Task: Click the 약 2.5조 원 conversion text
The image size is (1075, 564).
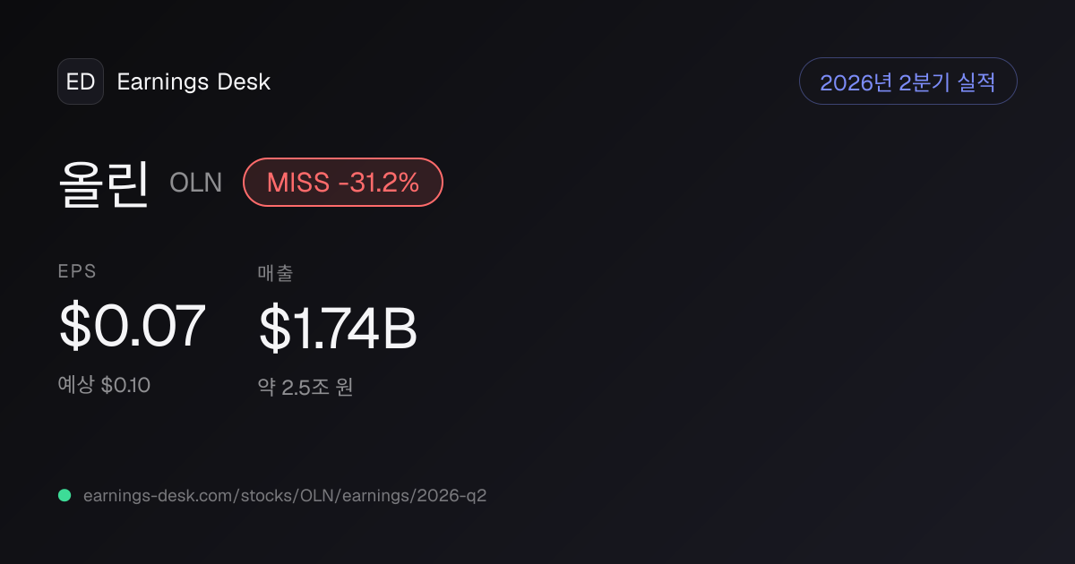Action: coord(305,388)
